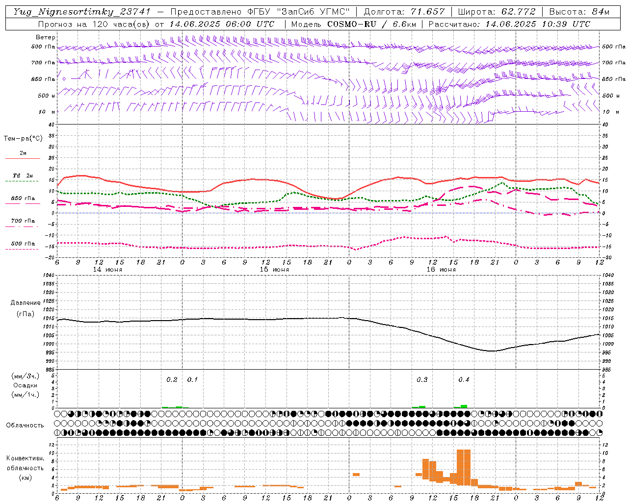The image size is (628, 502).
Task: Select the Прогноз на 120 часа(ов) text
Action: [94, 24]
